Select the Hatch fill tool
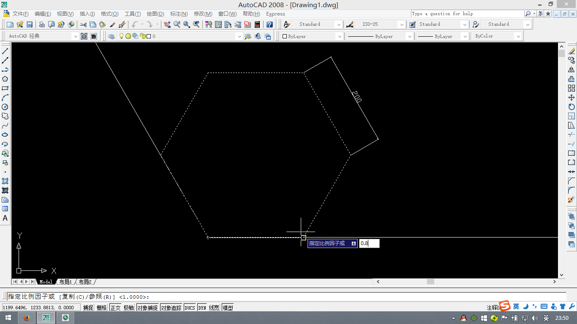 (x=5, y=181)
